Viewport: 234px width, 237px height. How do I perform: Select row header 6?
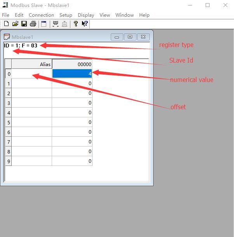click(9, 132)
